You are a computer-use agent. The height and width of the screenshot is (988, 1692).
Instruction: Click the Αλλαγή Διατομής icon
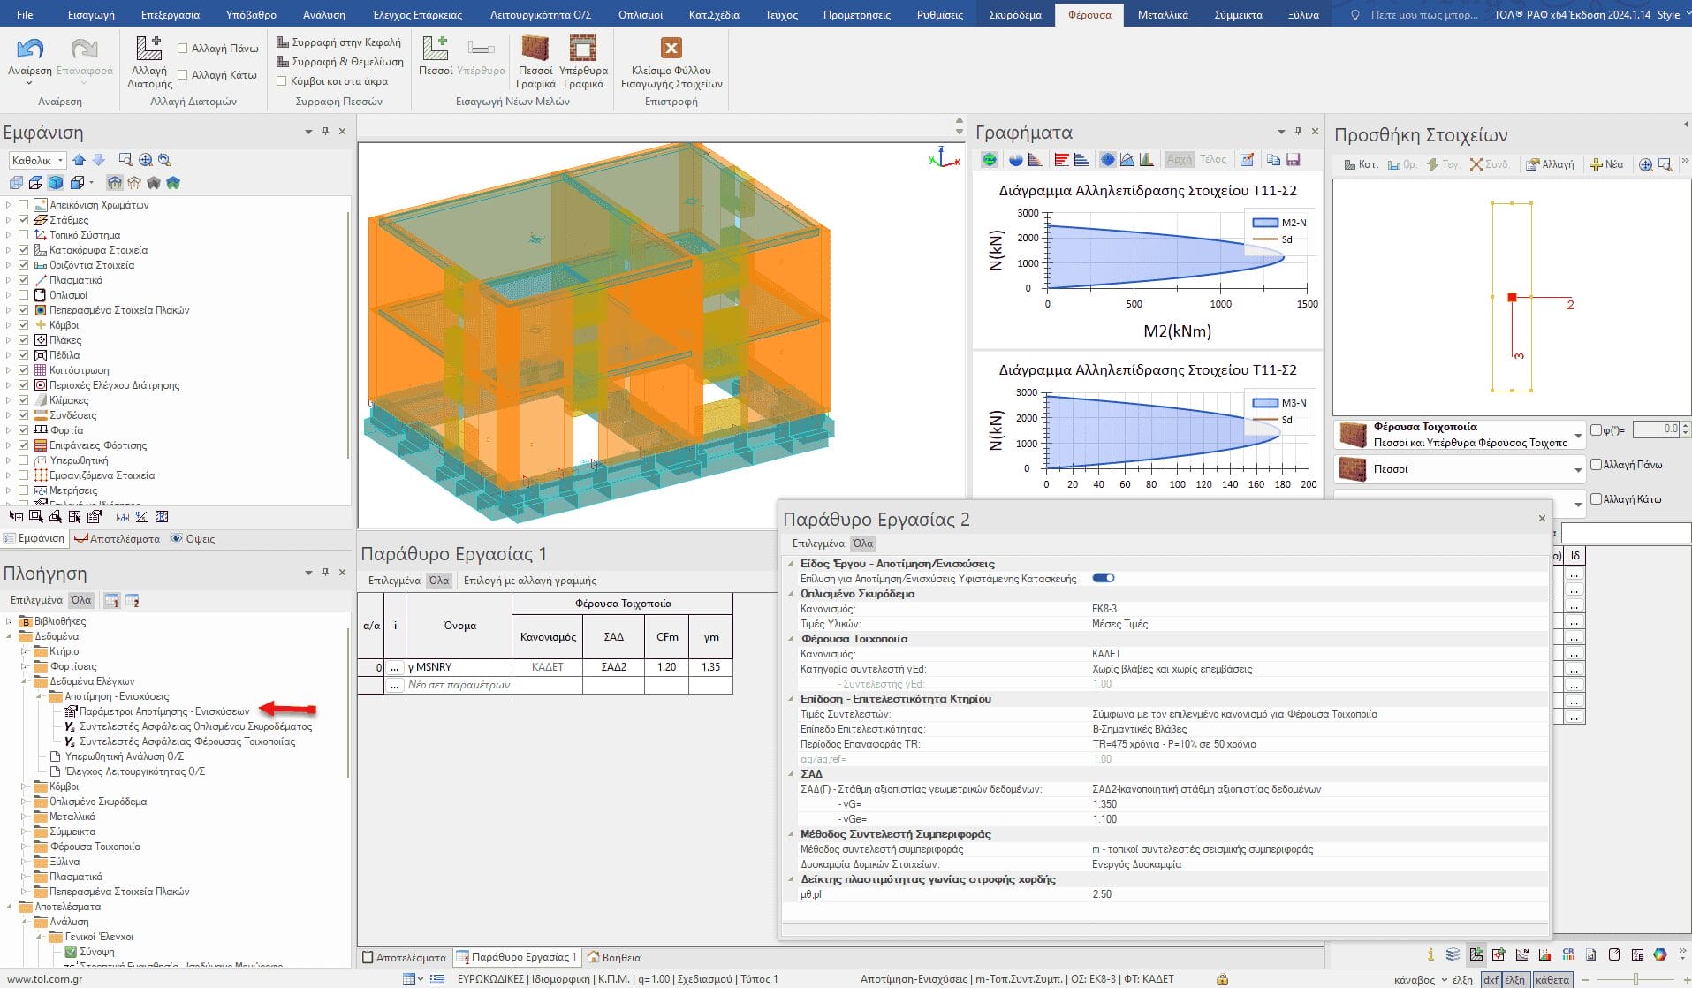click(148, 48)
